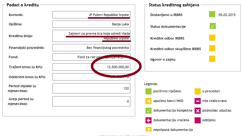
Task: Click yellow square beside Kreditni odbor skupštine IRBRS
Action: [x=212, y=48]
